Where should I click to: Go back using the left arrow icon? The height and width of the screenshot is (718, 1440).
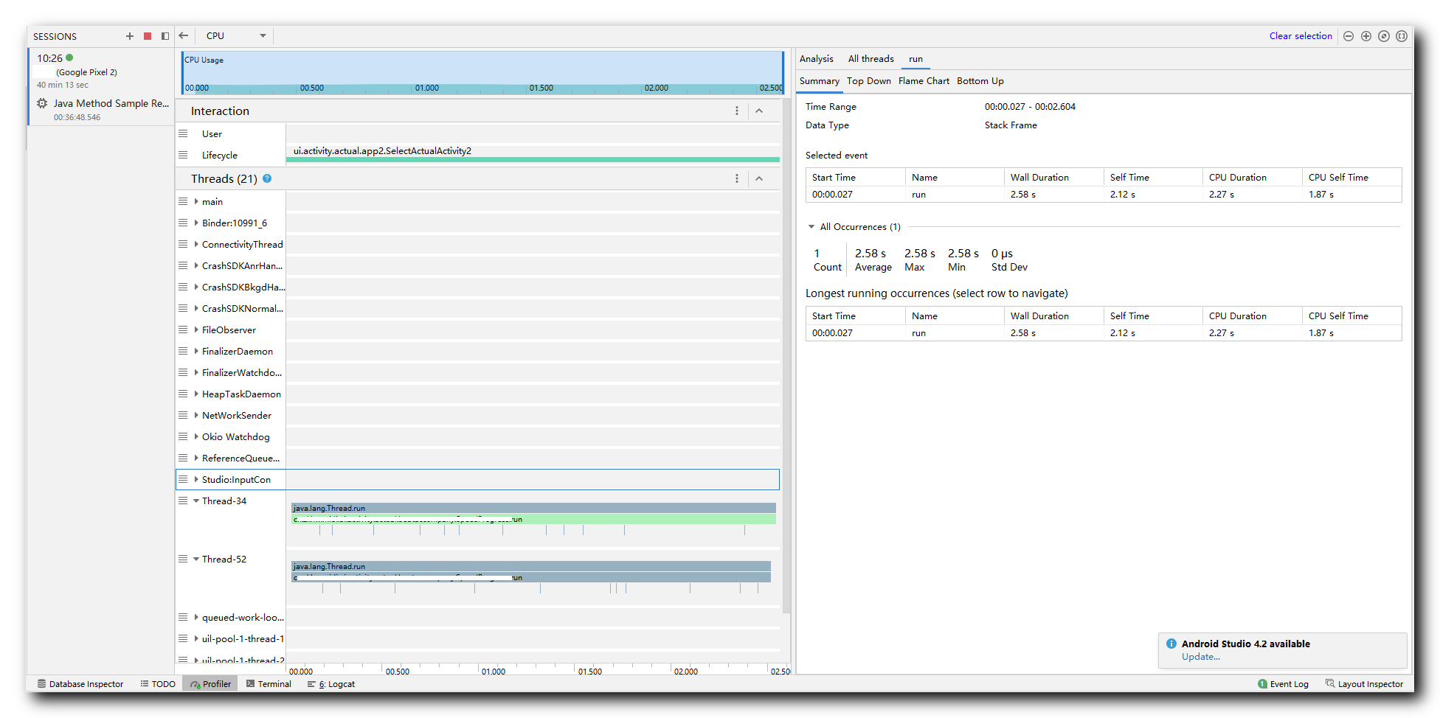tap(184, 35)
